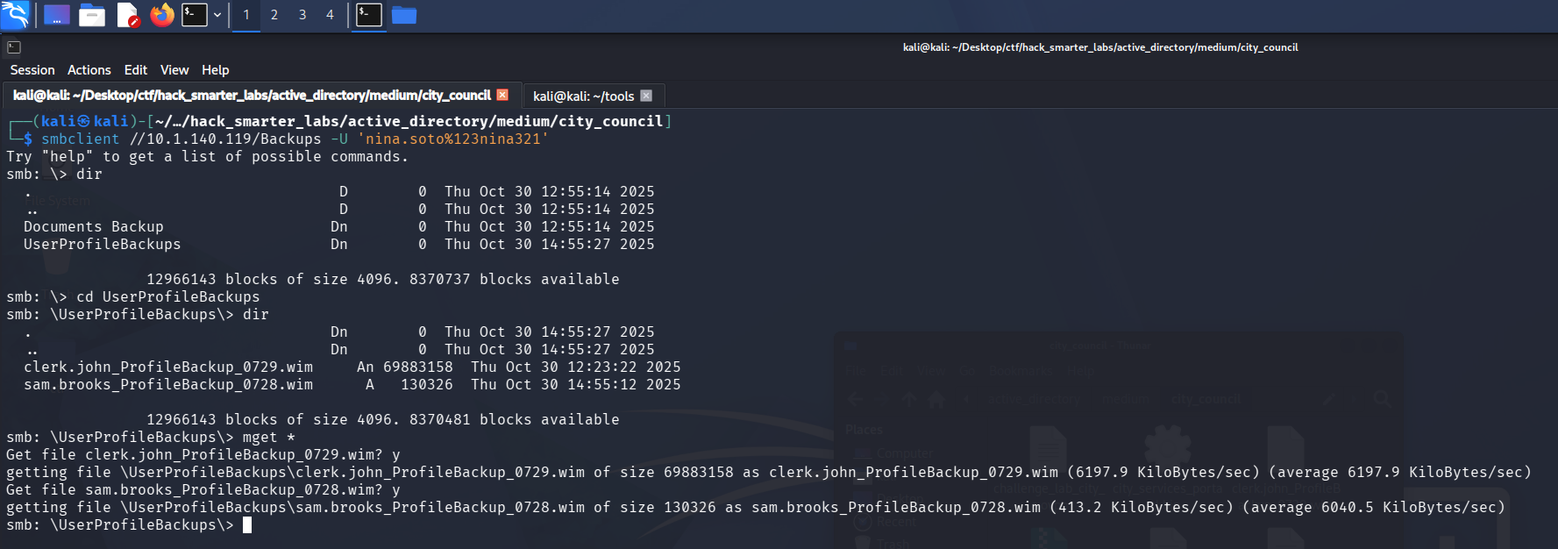Open the View menu
The width and height of the screenshot is (1558, 549).
click(x=174, y=70)
